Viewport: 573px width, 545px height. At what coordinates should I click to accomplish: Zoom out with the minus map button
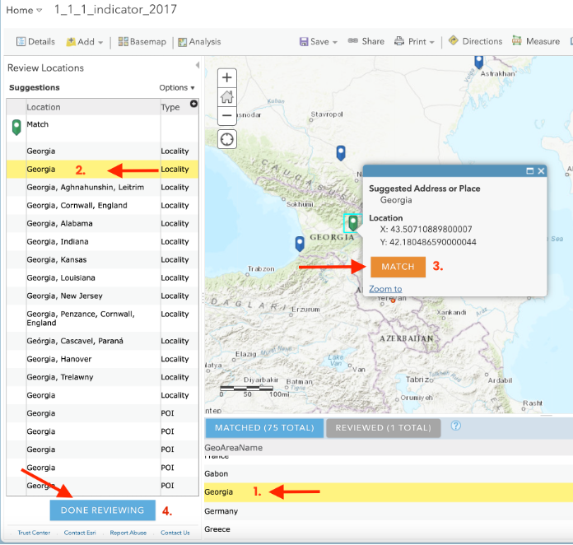coord(227,115)
